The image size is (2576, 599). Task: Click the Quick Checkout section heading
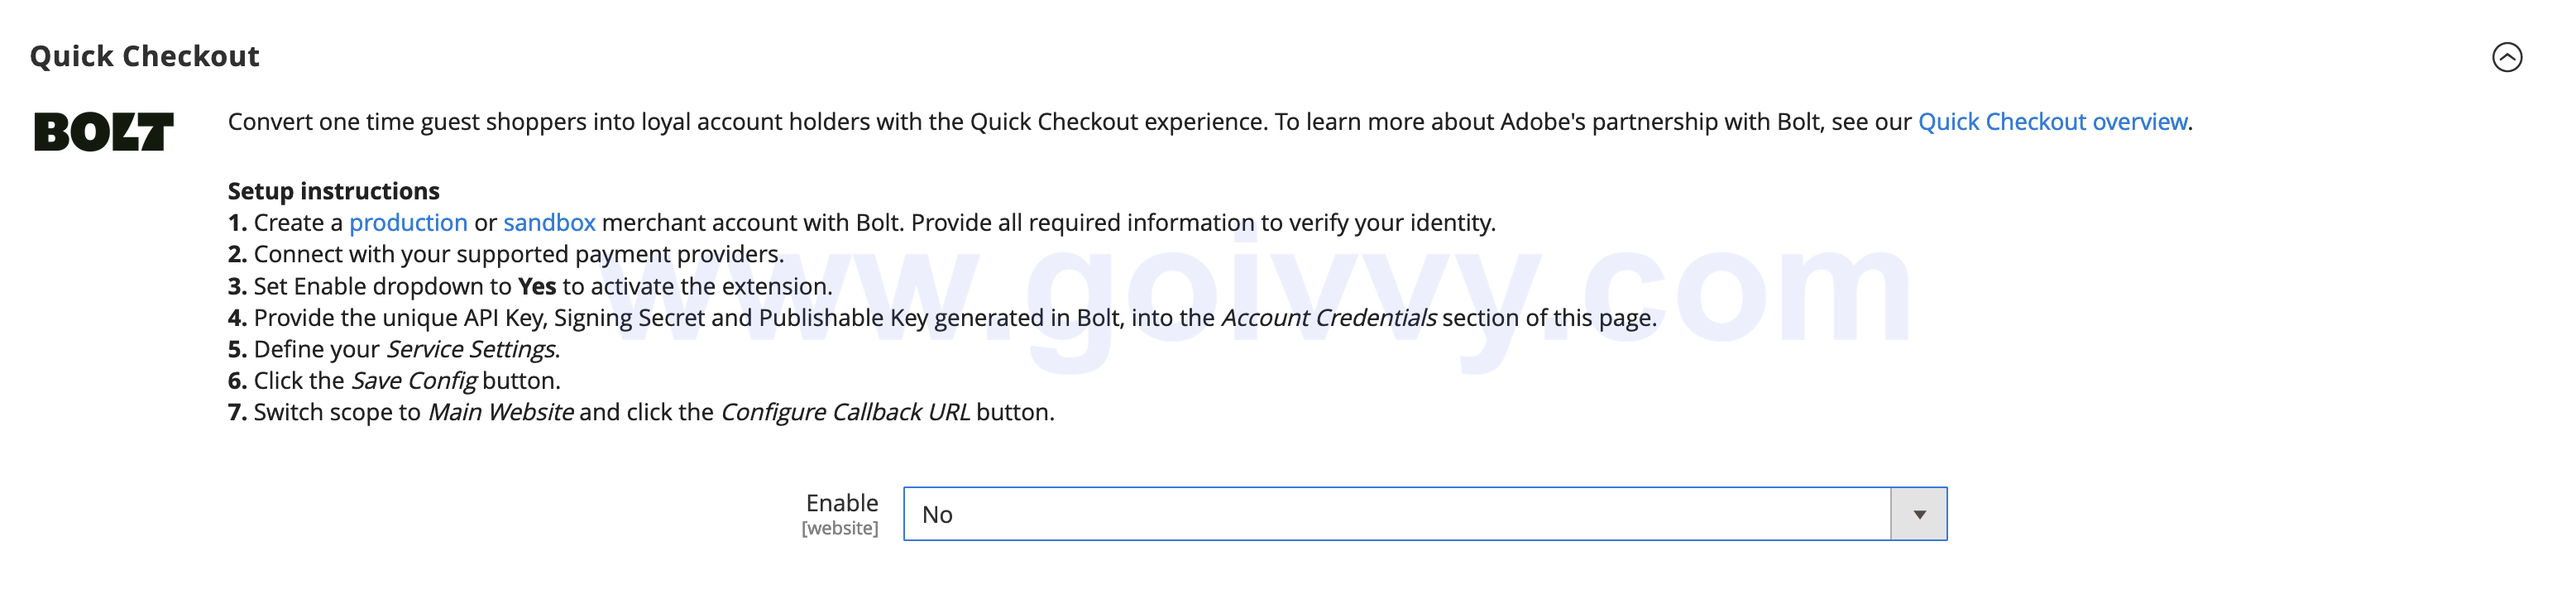145,56
